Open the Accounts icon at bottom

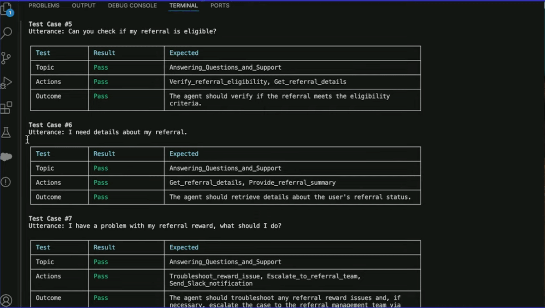coord(6,300)
